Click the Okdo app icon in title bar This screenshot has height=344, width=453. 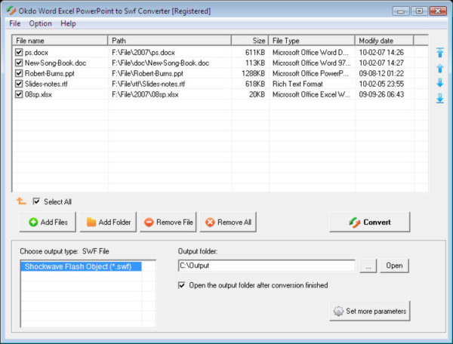click(x=11, y=11)
